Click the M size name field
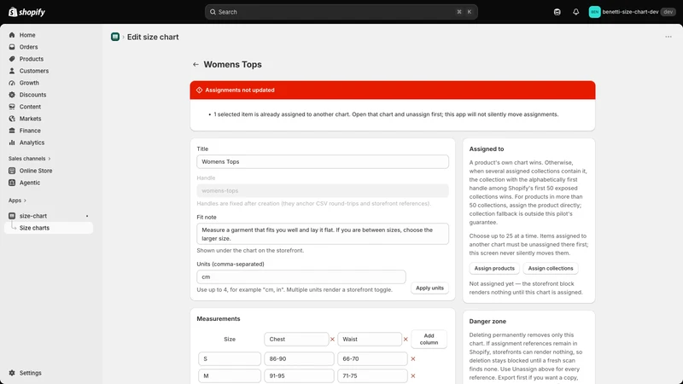Screen dimensions: 683x384 pos(230,375)
